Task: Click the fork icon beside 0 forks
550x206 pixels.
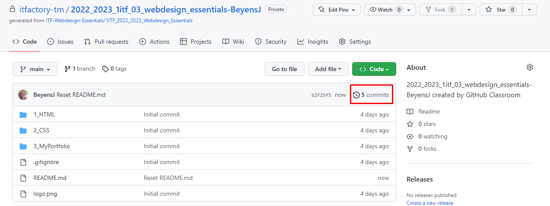Action: click(x=410, y=149)
